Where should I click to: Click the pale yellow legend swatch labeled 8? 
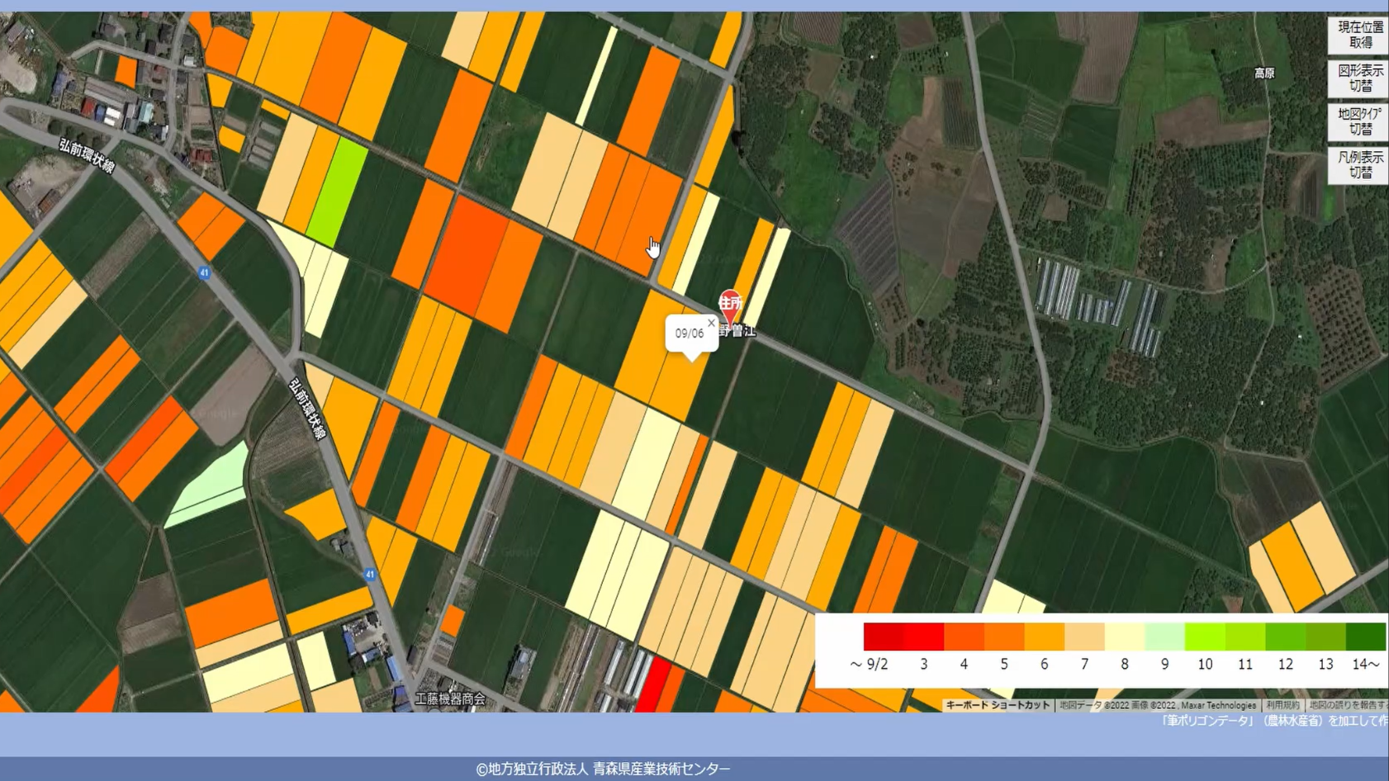1125,637
